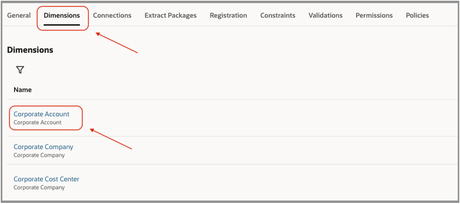460x204 pixels.
Task: Open the filter funnel icon
Action: 20,70
